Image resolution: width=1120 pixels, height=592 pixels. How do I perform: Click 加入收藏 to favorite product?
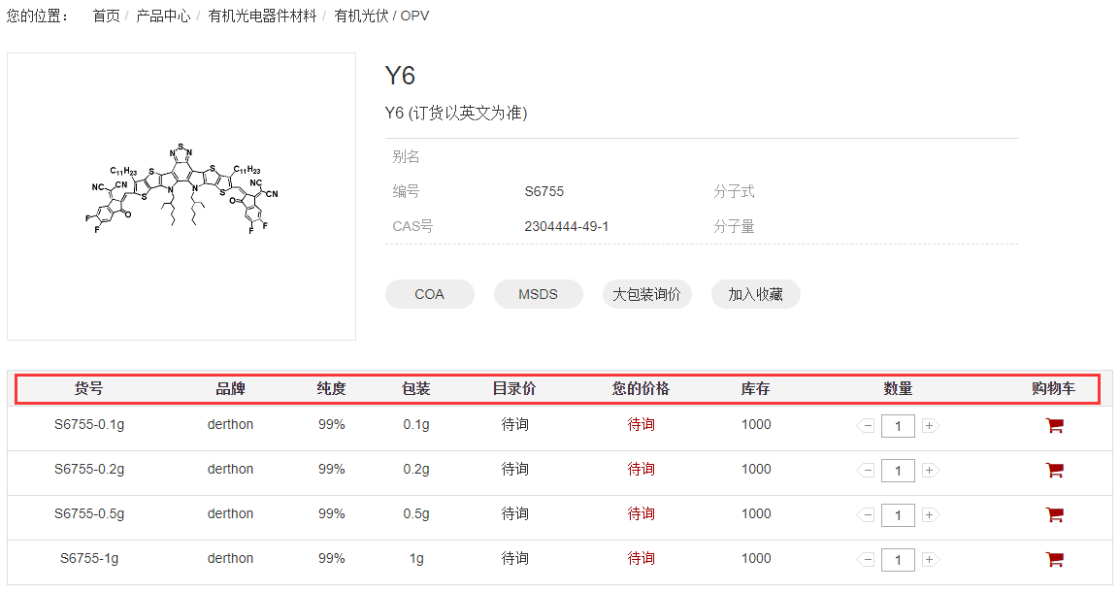755,294
